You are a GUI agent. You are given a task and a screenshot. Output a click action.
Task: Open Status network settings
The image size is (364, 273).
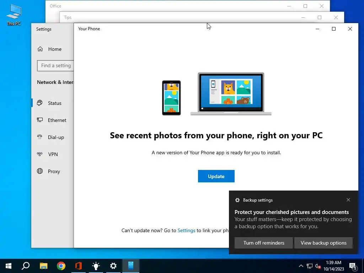(53, 103)
